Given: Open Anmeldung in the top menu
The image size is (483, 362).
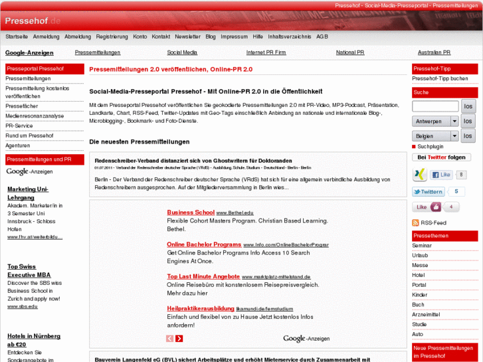Looking at the screenshot, I should [x=47, y=37].
